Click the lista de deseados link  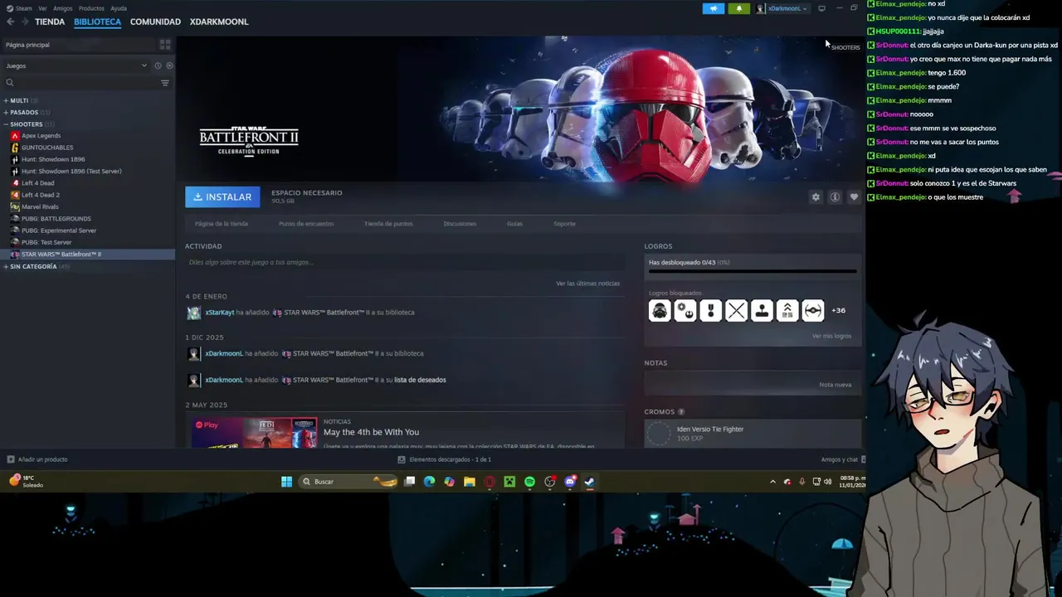tap(420, 380)
